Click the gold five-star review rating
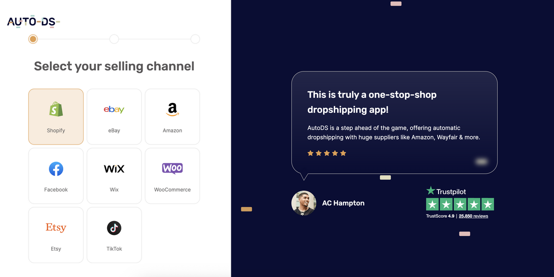This screenshot has width=554, height=277. (x=327, y=153)
